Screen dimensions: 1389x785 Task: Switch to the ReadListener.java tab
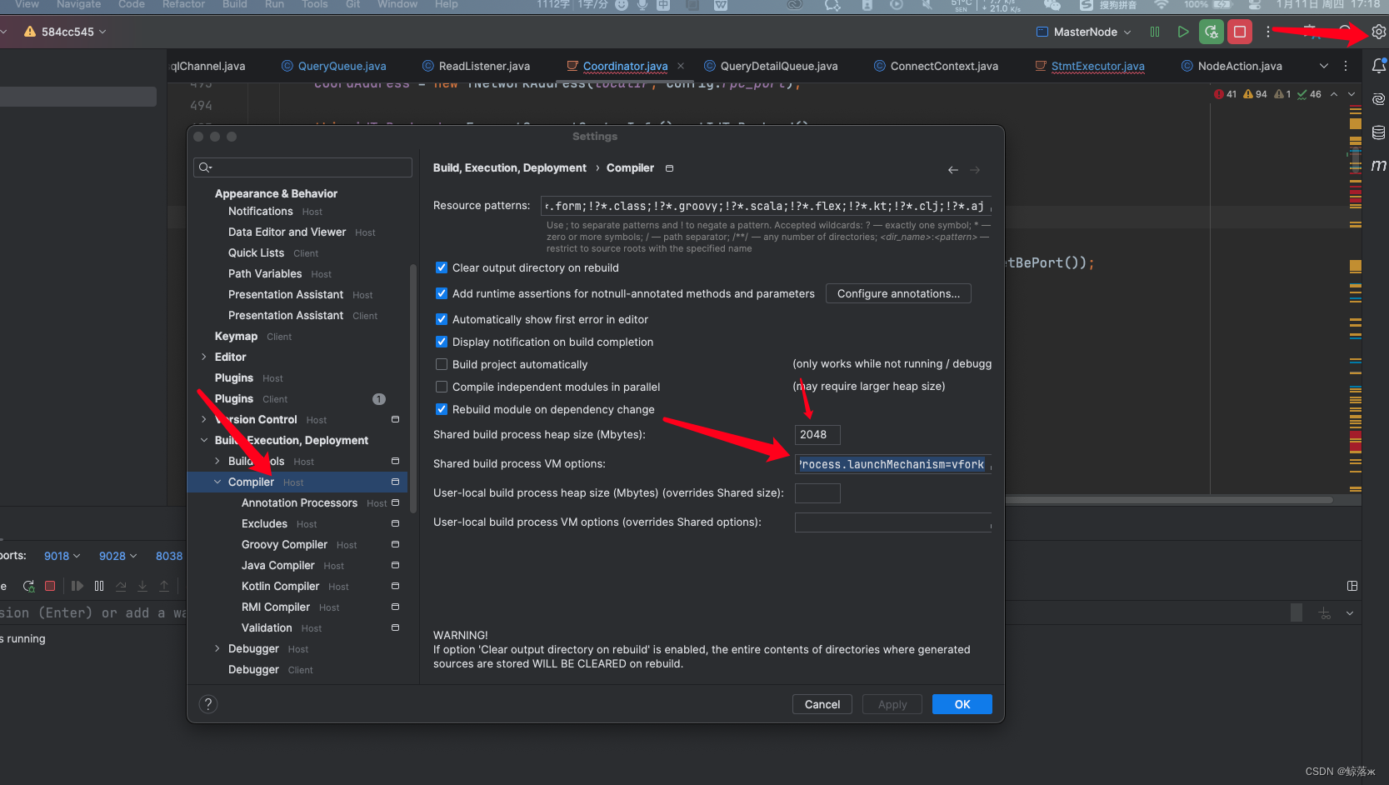pos(476,66)
